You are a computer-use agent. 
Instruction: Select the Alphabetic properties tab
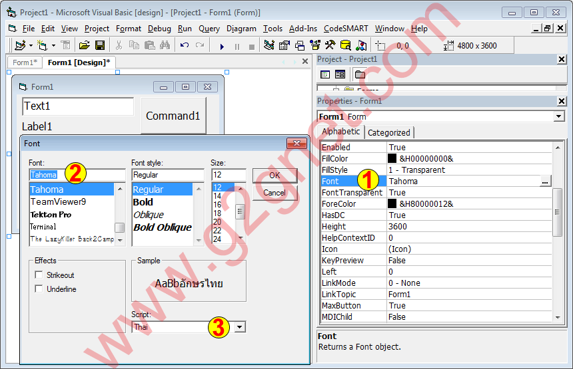tap(341, 132)
